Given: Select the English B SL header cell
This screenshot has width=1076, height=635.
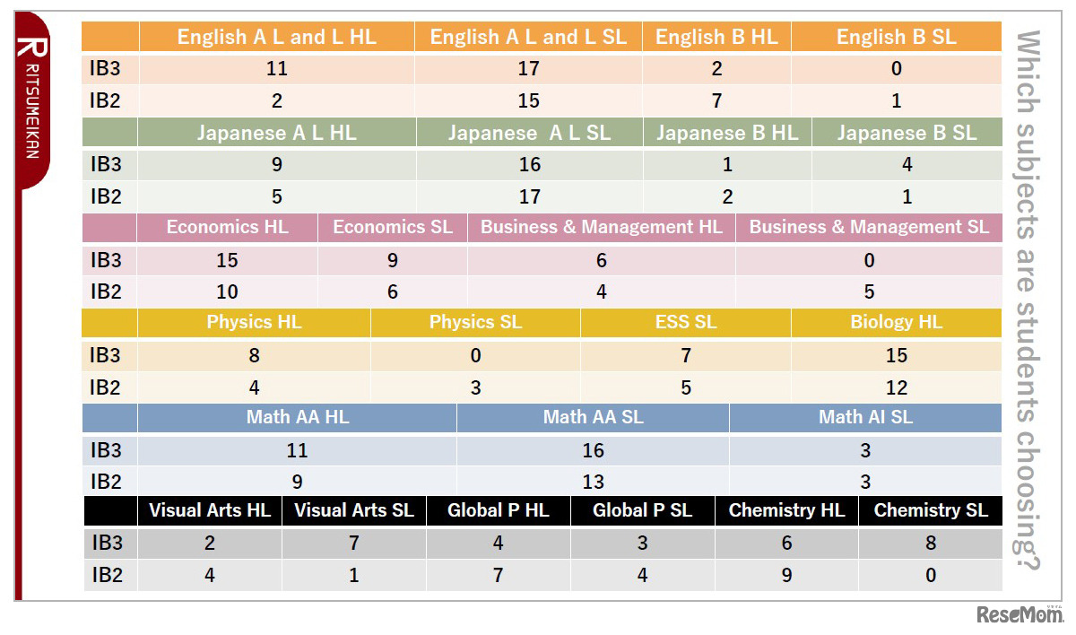Looking at the screenshot, I should [x=896, y=37].
